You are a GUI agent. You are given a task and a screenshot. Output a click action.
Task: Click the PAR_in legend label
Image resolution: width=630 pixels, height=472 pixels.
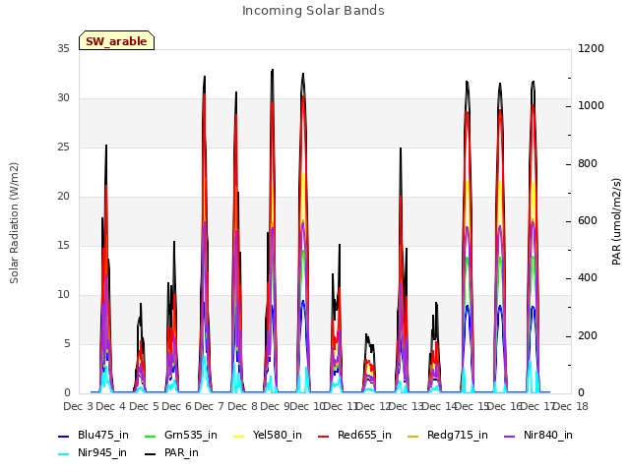tap(181, 452)
